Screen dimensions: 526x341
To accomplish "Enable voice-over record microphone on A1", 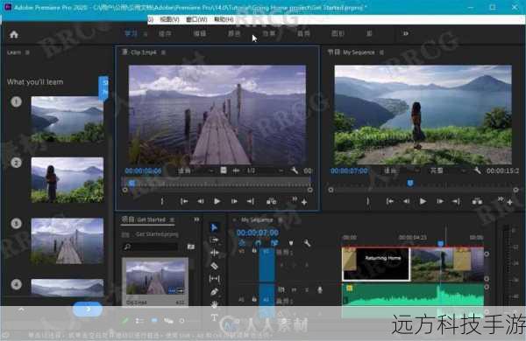I will (320, 289).
